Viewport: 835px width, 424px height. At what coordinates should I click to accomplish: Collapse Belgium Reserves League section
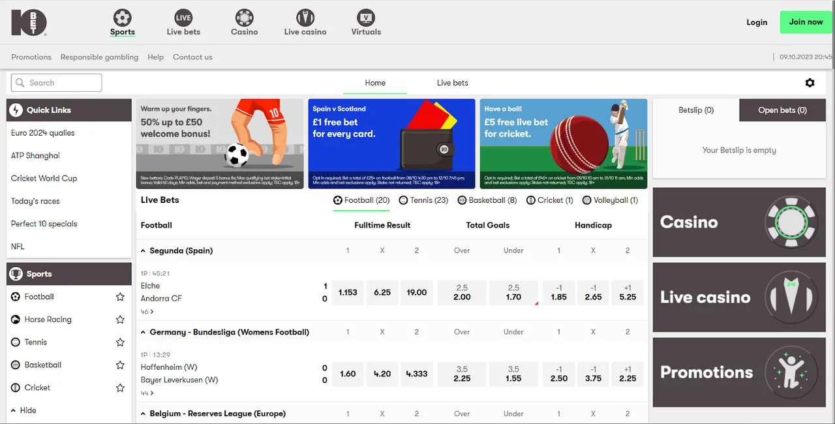[x=144, y=414]
